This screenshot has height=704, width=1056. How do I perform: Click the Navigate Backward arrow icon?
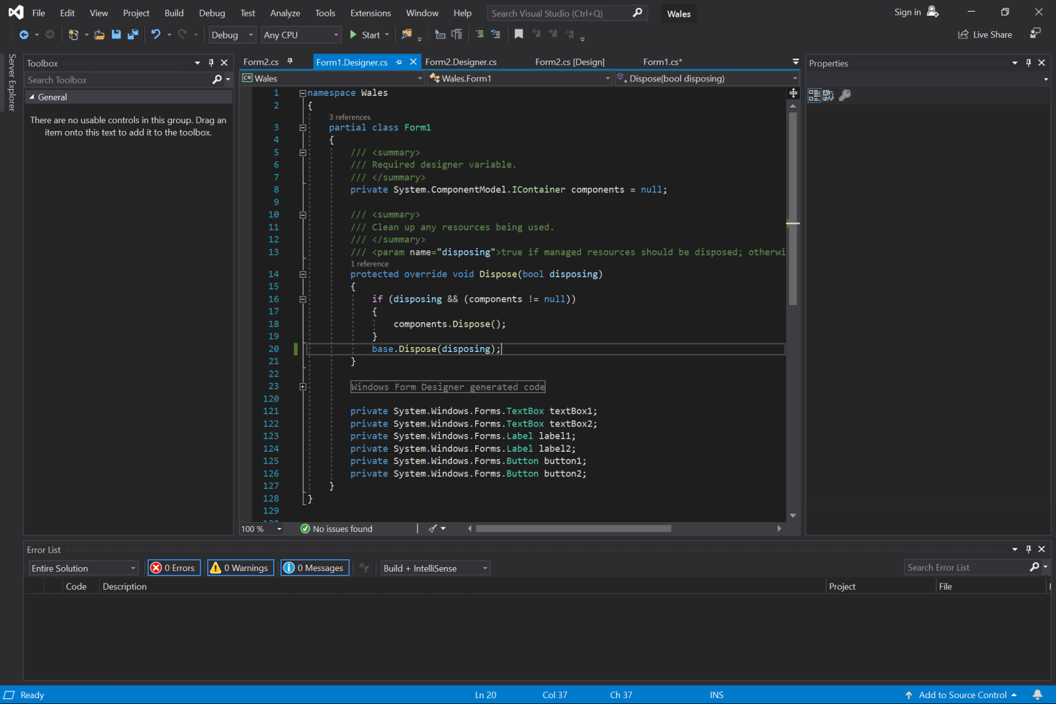coord(24,35)
